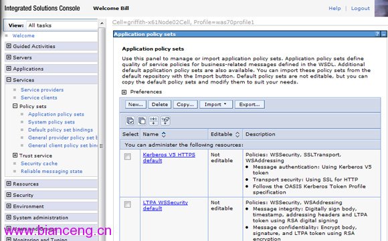Open Application policy sets navigation link
Image resolution: width=388 pixels, height=241 pixels.
pos(56,114)
